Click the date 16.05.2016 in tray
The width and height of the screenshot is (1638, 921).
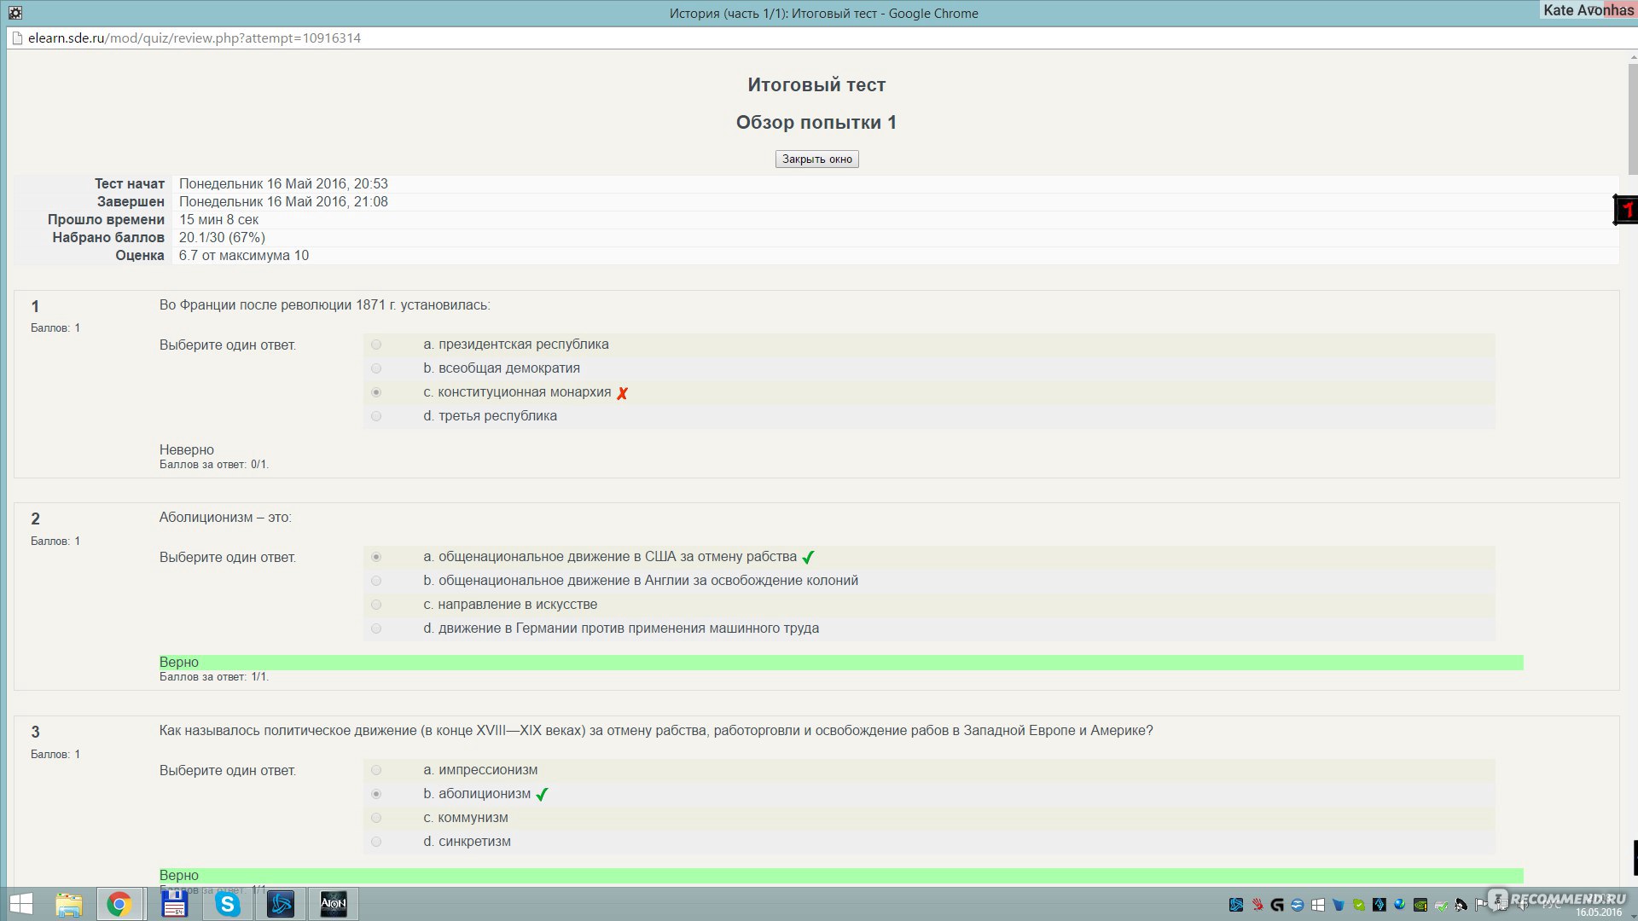pos(1599,912)
